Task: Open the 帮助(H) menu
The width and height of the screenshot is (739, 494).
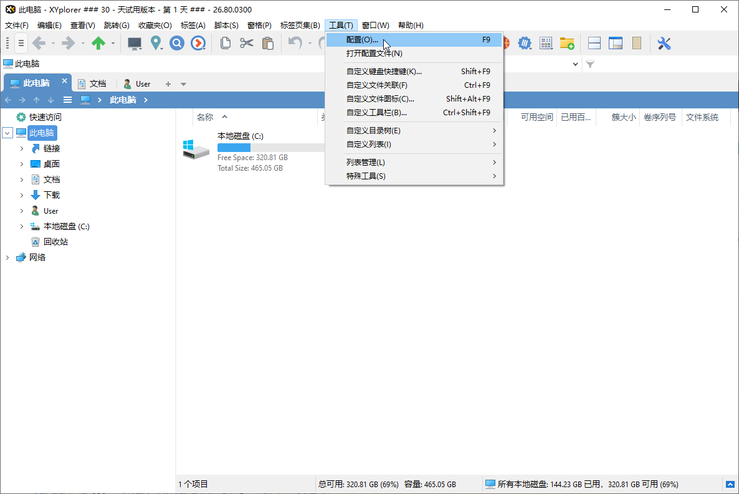Action: [x=411, y=25]
